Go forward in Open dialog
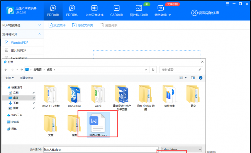Screen dimensions: 251x153 (12, 70)
